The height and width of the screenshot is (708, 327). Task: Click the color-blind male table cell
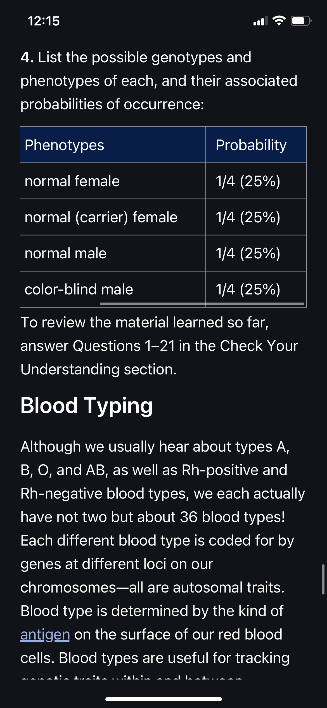[113, 289]
